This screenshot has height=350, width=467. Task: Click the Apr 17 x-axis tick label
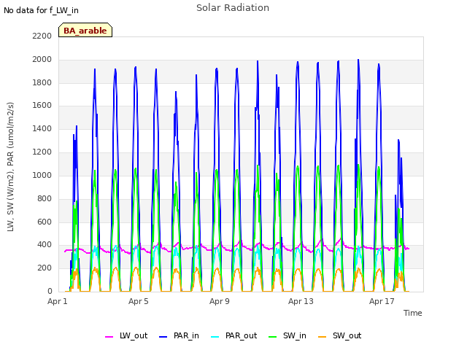(382, 301)
